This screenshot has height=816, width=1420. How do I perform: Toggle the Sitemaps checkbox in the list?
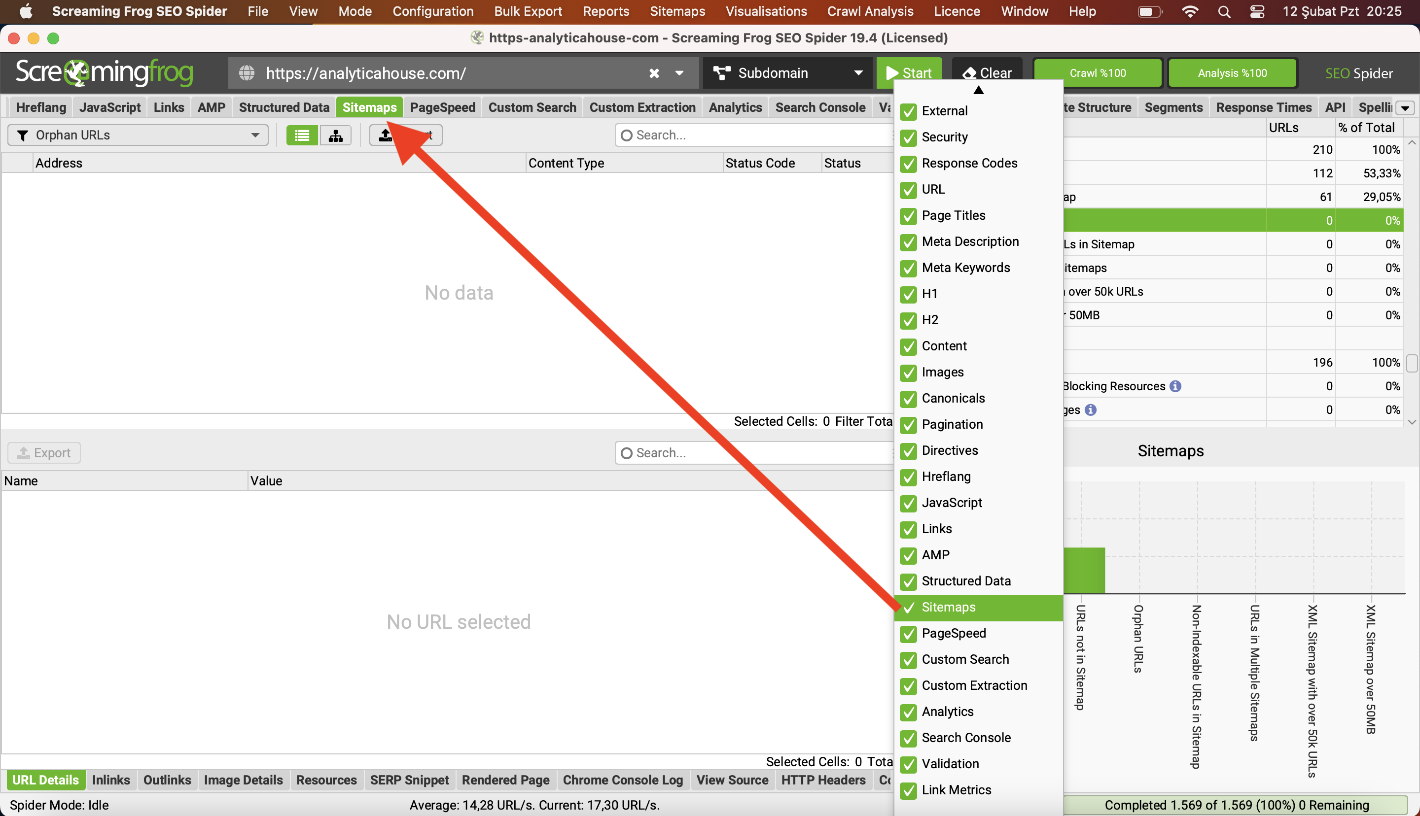pyautogui.click(x=908, y=608)
